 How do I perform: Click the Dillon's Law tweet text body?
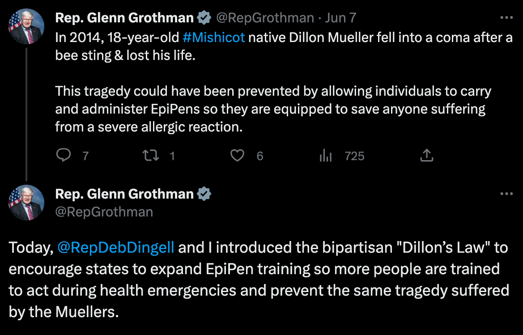click(259, 280)
